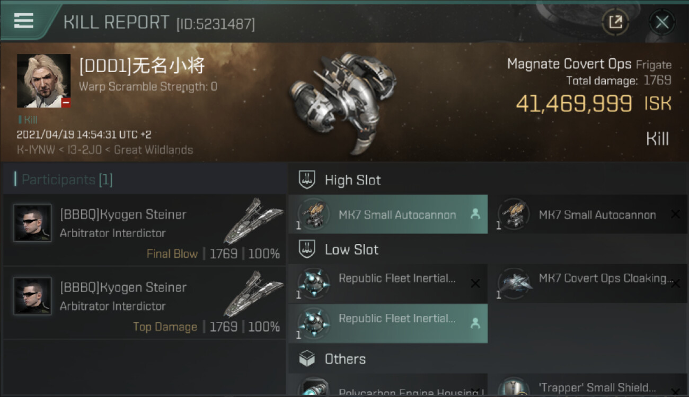Image resolution: width=689 pixels, height=397 pixels.
Task: Click the Others cube icon
Action: (x=307, y=359)
